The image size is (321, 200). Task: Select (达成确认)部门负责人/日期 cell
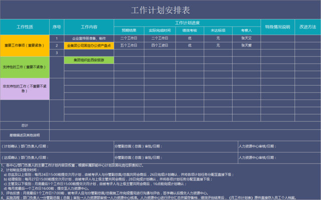click(57, 157)
